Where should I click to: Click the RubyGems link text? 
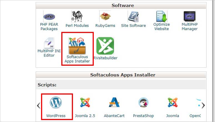(x=105, y=26)
